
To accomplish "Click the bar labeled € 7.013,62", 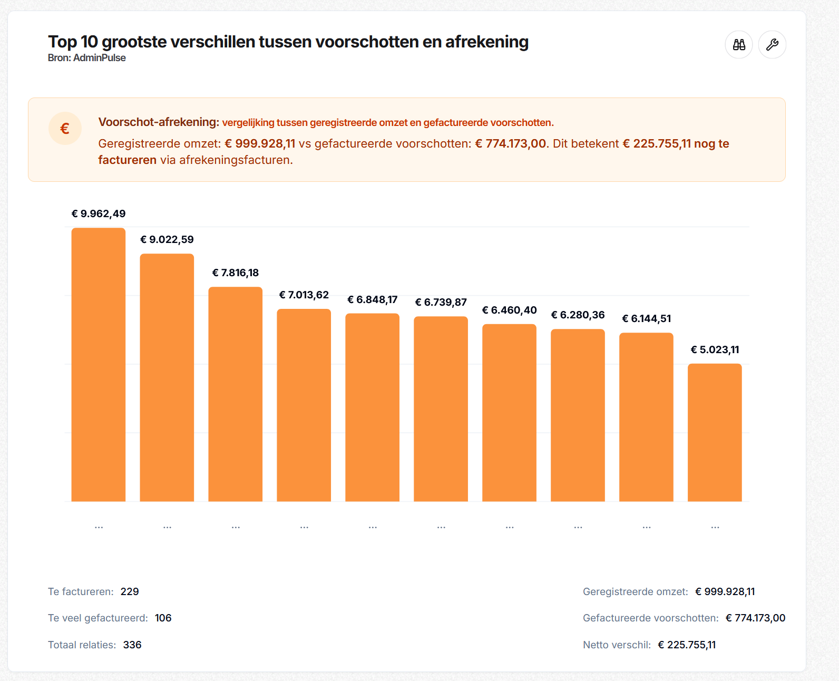I will (x=304, y=405).
